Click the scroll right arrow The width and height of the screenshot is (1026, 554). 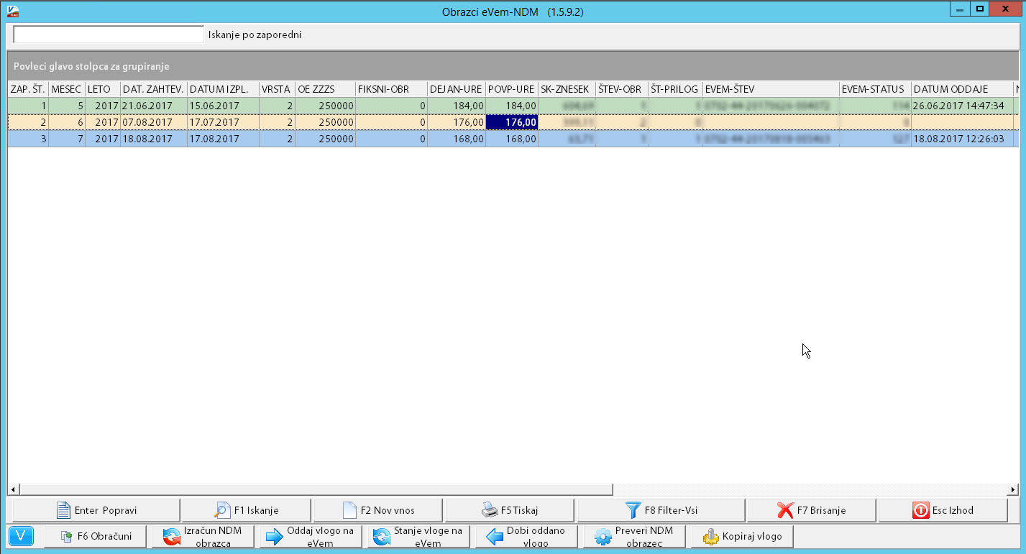coord(1013,489)
